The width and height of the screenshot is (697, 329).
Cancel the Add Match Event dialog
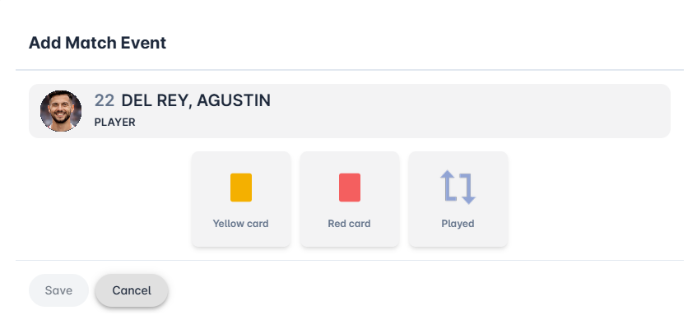click(132, 290)
